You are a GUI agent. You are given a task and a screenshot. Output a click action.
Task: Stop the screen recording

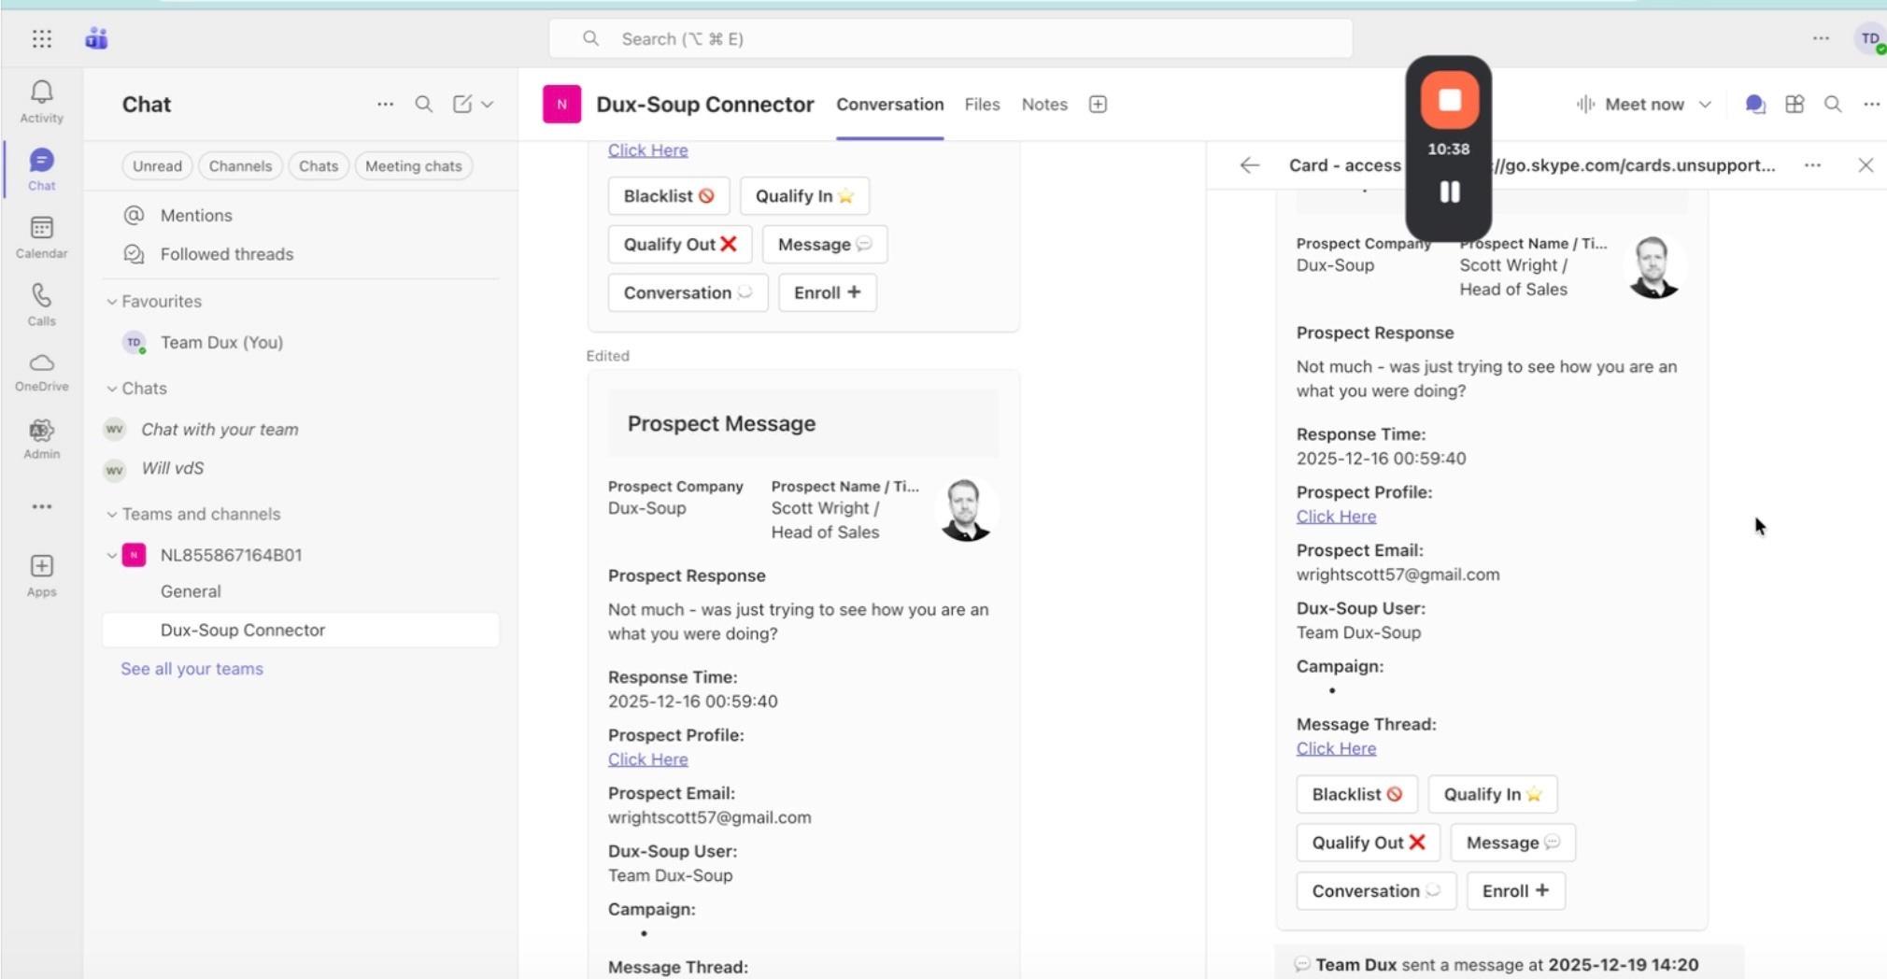pyautogui.click(x=1449, y=100)
